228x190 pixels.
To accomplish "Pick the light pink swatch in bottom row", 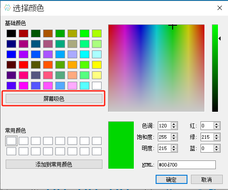I will tap(72, 86).
